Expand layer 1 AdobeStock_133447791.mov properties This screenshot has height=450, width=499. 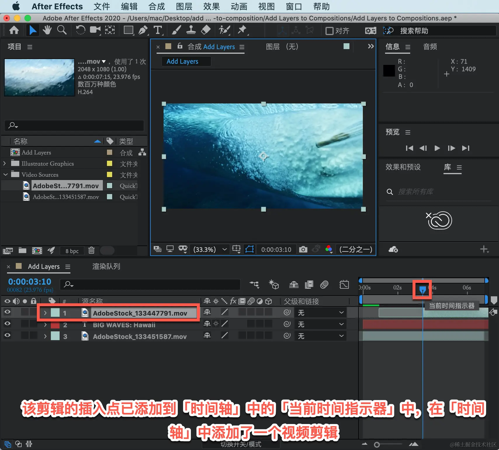45,313
